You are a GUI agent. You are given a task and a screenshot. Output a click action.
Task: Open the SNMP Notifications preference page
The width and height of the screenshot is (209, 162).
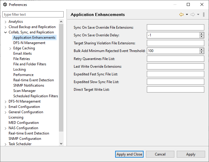pos(29,85)
